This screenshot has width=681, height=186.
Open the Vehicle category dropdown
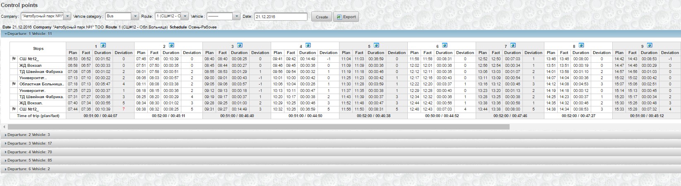tap(135, 16)
